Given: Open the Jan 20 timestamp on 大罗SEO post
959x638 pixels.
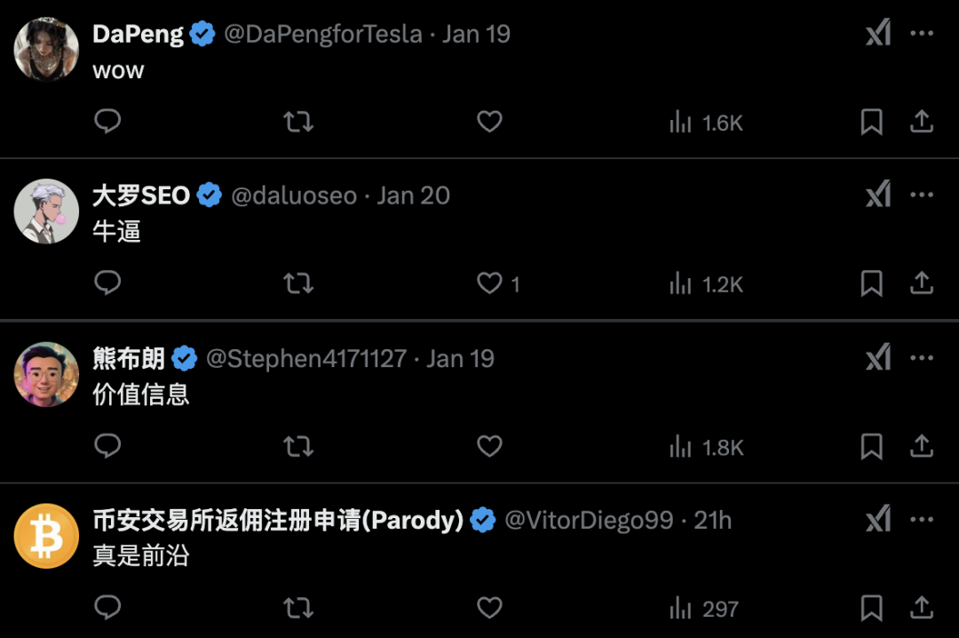Looking at the screenshot, I should 413,196.
